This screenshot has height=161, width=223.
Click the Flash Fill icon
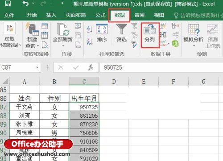pyautogui.click(x=163, y=26)
